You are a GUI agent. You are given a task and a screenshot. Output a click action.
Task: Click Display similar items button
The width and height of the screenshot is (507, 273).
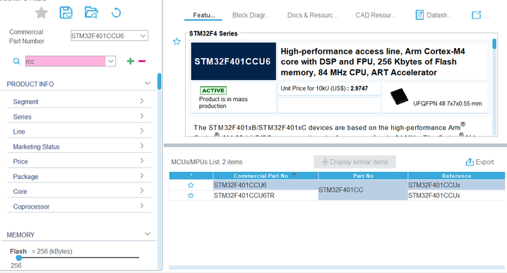coord(354,162)
